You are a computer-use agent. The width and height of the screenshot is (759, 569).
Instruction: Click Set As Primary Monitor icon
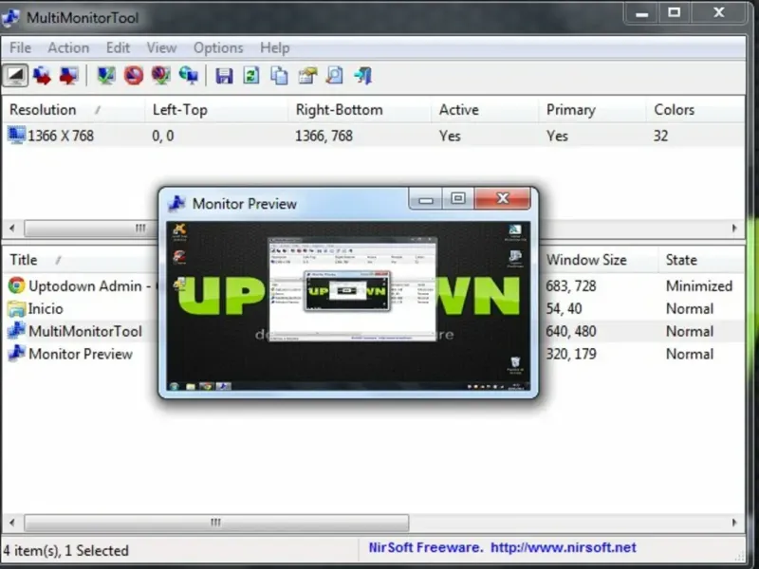[188, 76]
